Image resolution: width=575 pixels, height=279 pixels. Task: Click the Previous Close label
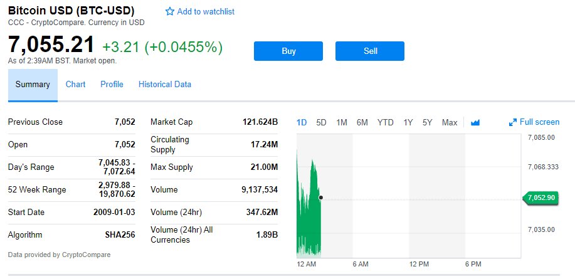pyautogui.click(x=35, y=122)
